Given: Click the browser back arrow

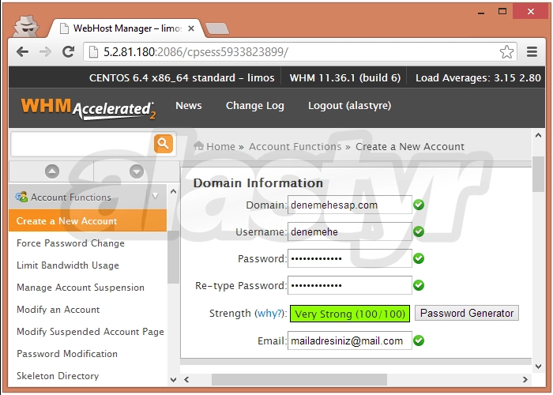Looking at the screenshot, I should [23, 52].
